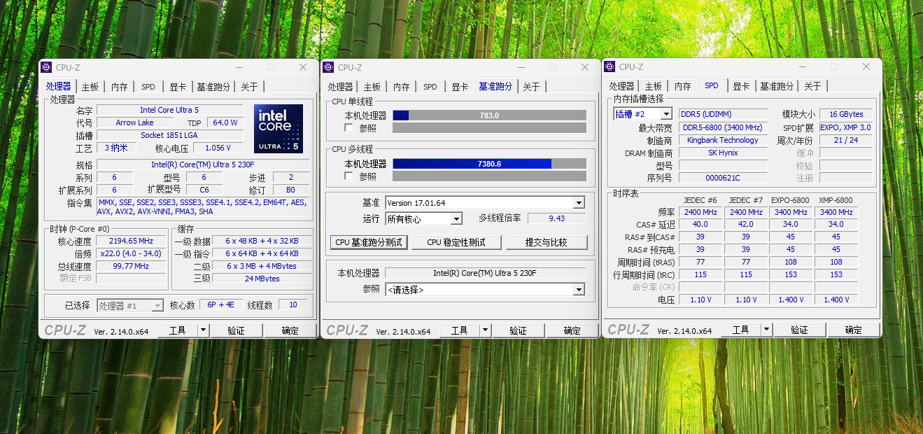Toggle 参照 checkbox under CPU 单线程
The height and width of the screenshot is (434, 923).
[348, 128]
